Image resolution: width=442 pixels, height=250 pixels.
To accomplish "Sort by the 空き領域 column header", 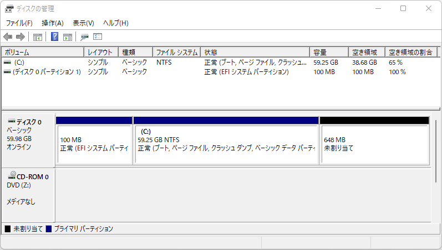I will tap(367, 53).
